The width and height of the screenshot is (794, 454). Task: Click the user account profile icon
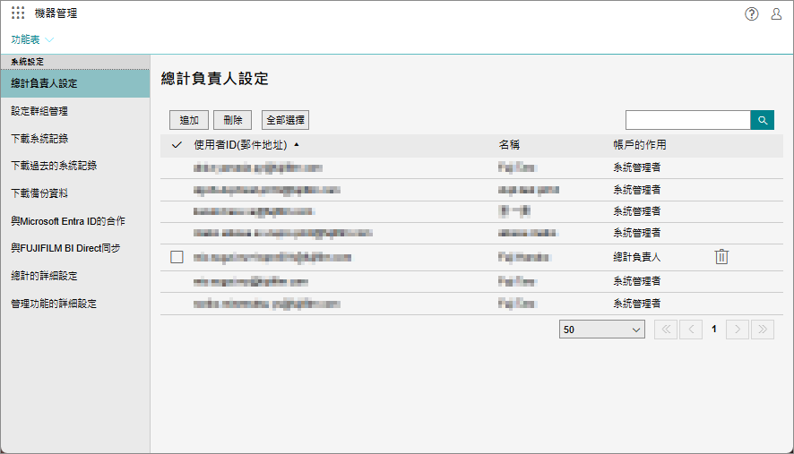pos(776,13)
